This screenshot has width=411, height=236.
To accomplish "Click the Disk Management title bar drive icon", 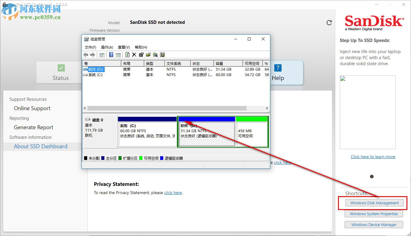I will point(86,39).
